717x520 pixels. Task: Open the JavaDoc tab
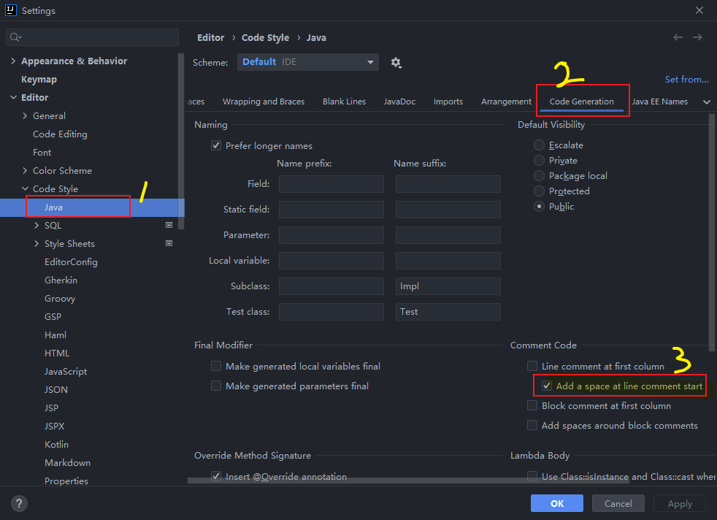tap(399, 102)
